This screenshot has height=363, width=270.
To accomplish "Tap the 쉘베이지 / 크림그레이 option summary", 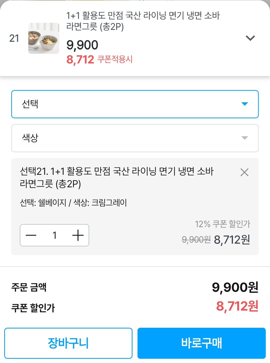I will coord(73,202).
